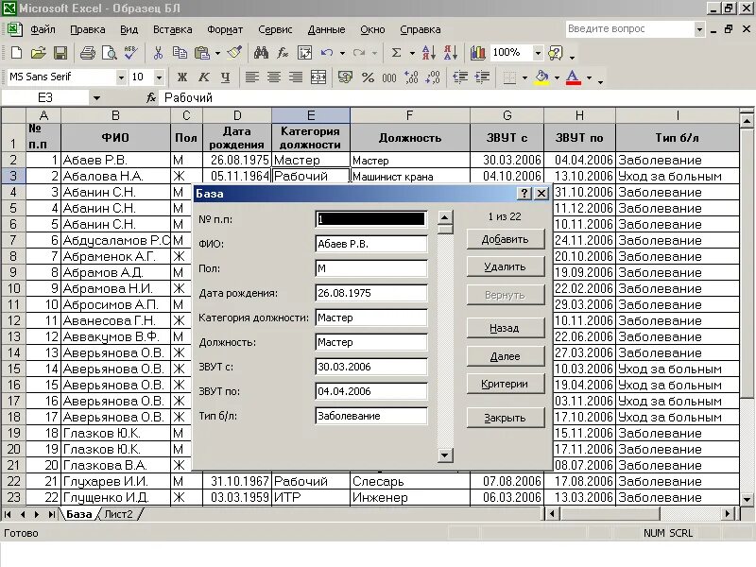Click the Удалить button
The height and width of the screenshot is (567, 756).
tap(506, 266)
